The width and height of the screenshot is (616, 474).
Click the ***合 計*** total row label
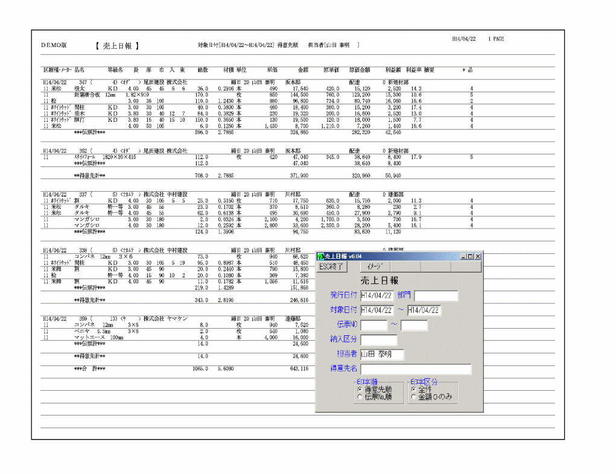[89, 368]
